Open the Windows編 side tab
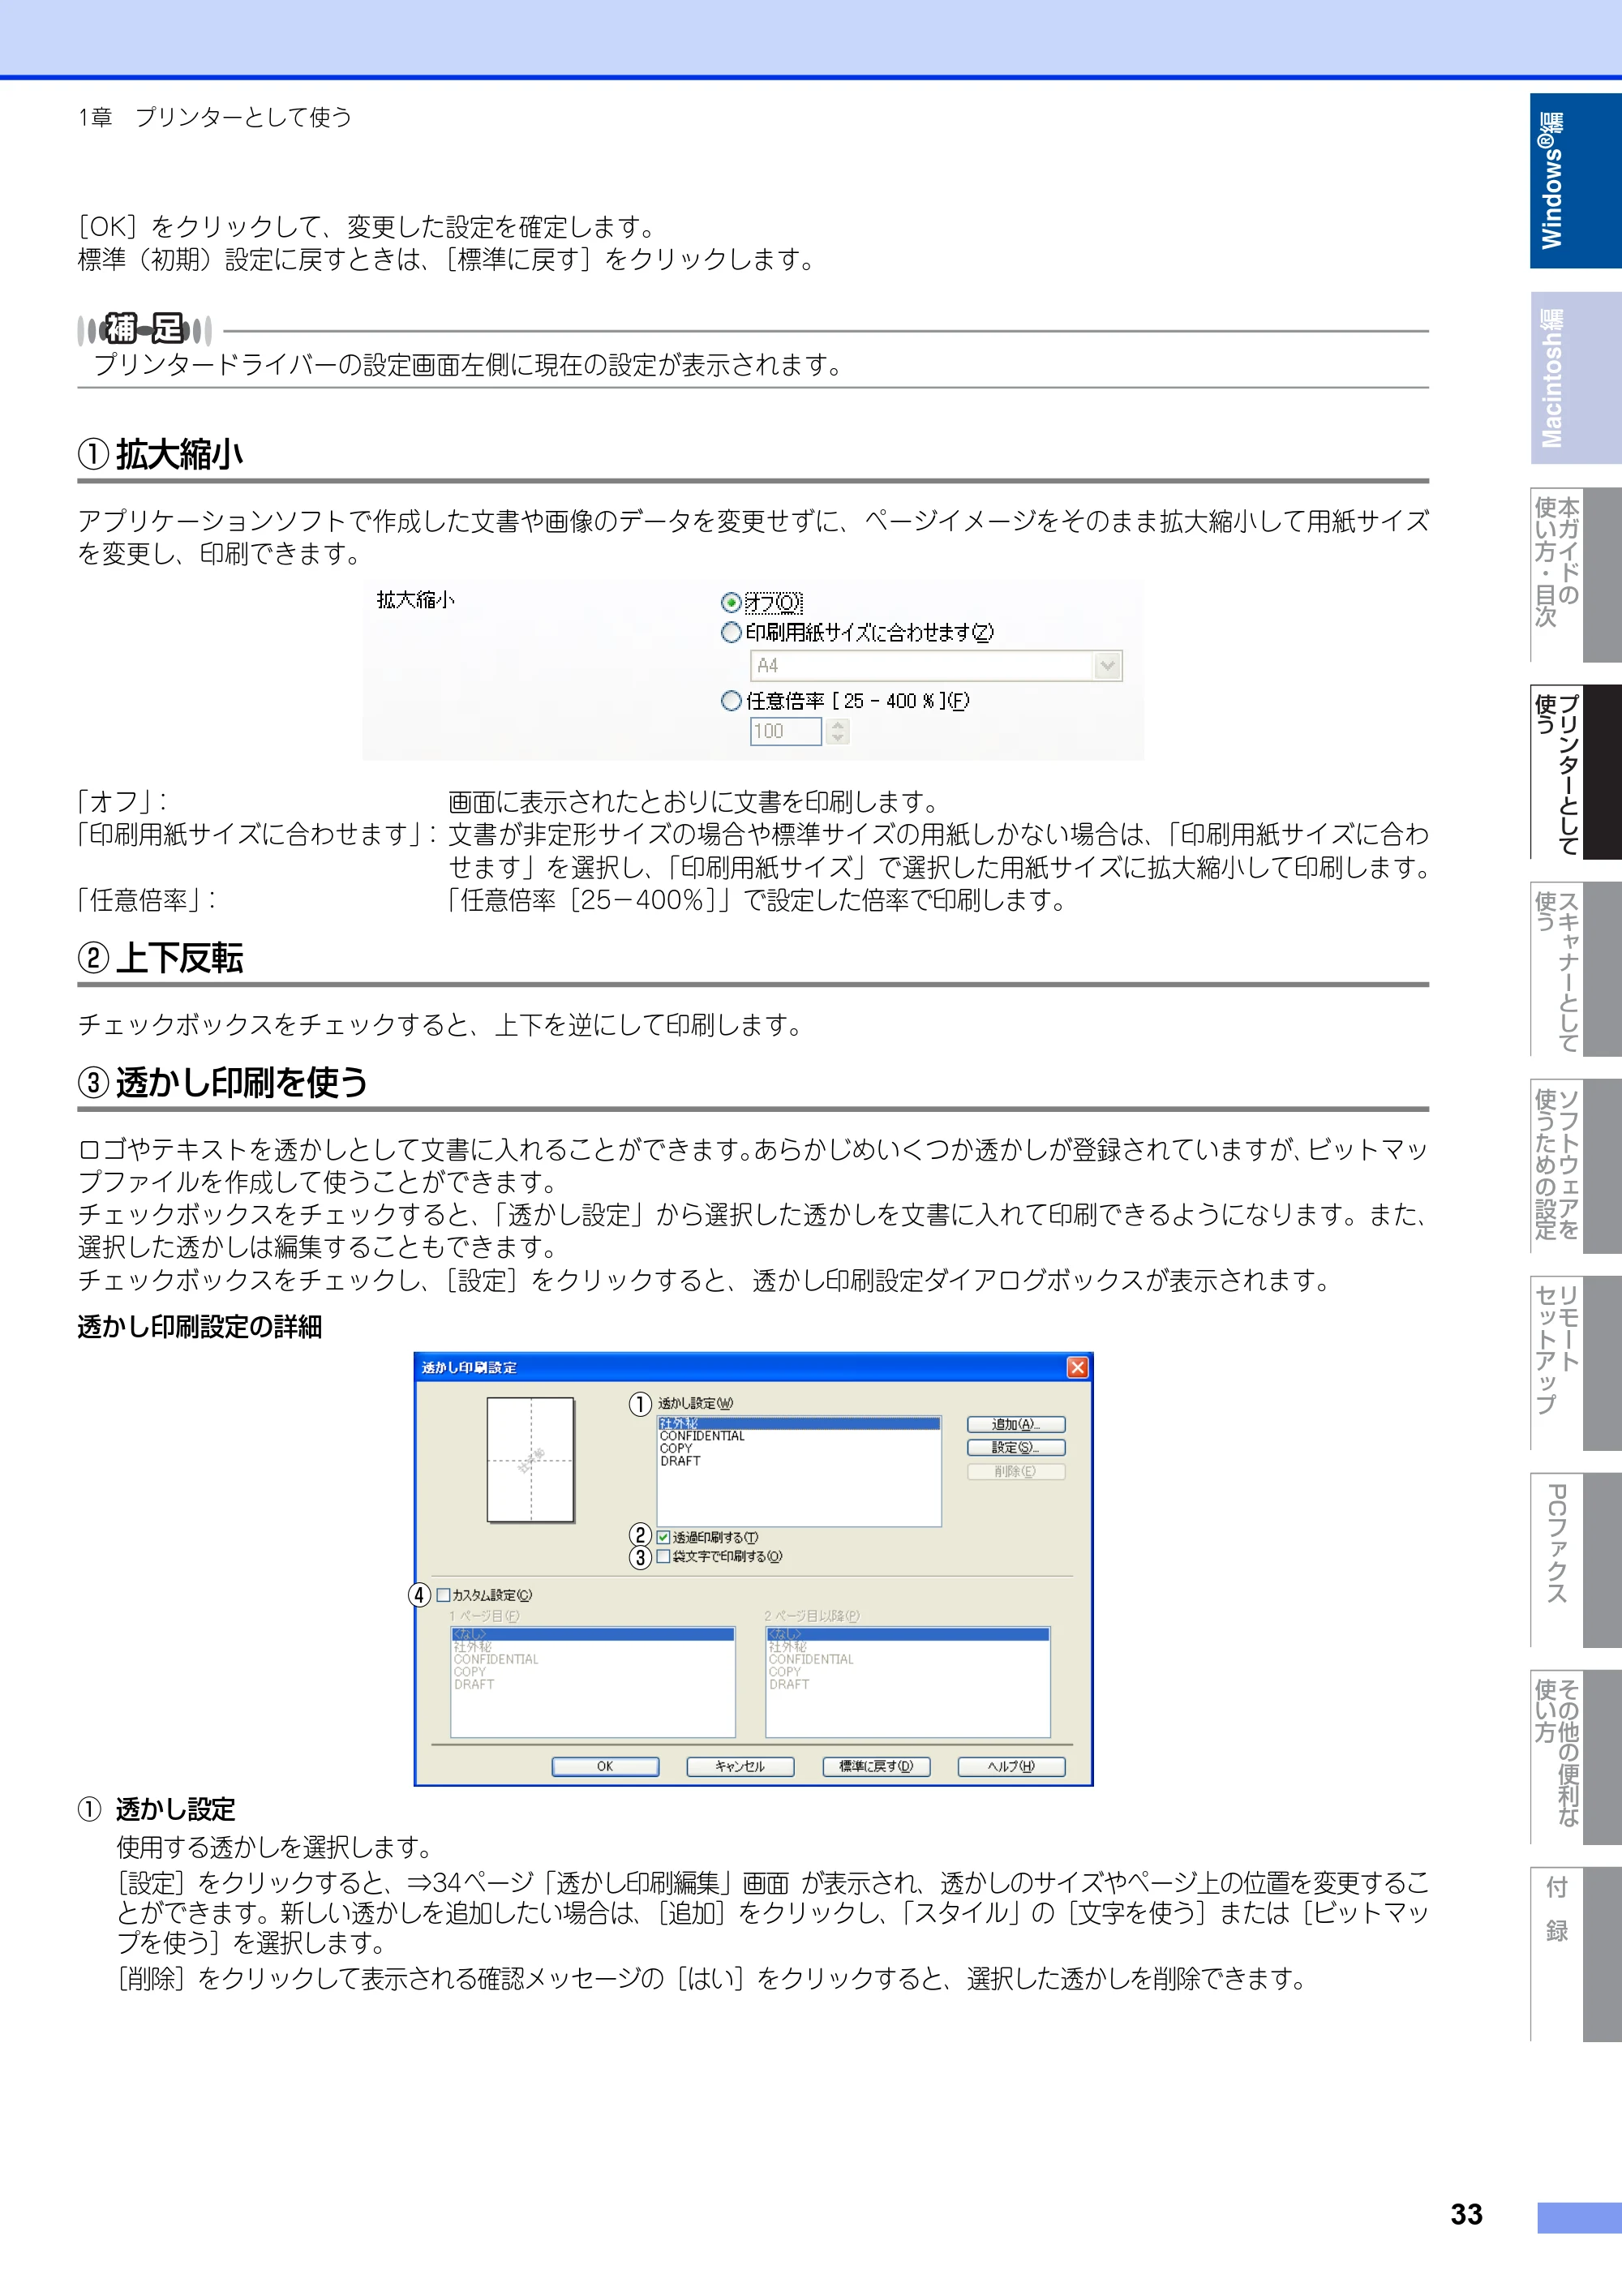 (x=1575, y=181)
